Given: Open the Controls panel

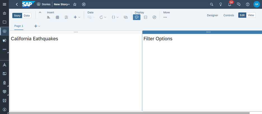Looking at the screenshot, I should (229, 15).
